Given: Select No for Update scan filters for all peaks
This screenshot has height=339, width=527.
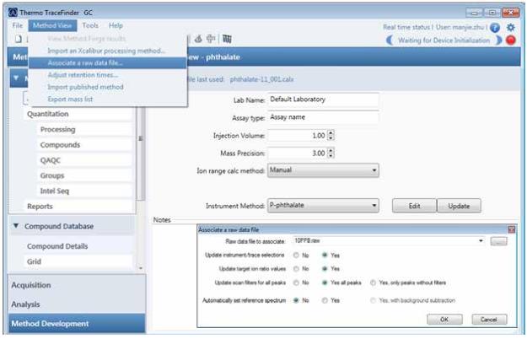Looking at the screenshot, I should (x=296, y=282).
